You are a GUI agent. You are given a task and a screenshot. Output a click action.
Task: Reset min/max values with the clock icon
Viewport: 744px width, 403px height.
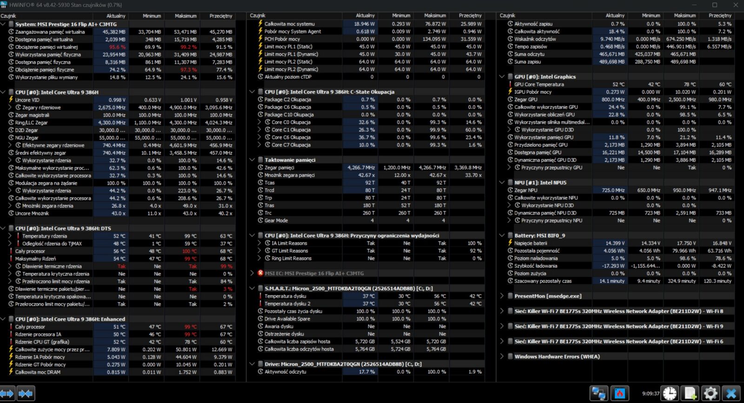(x=670, y=394)
